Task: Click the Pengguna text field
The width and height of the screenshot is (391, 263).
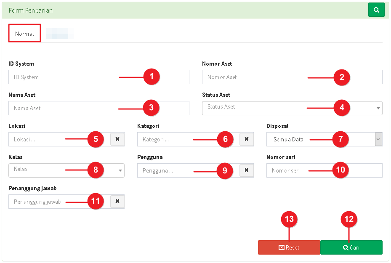Action: 189,170
